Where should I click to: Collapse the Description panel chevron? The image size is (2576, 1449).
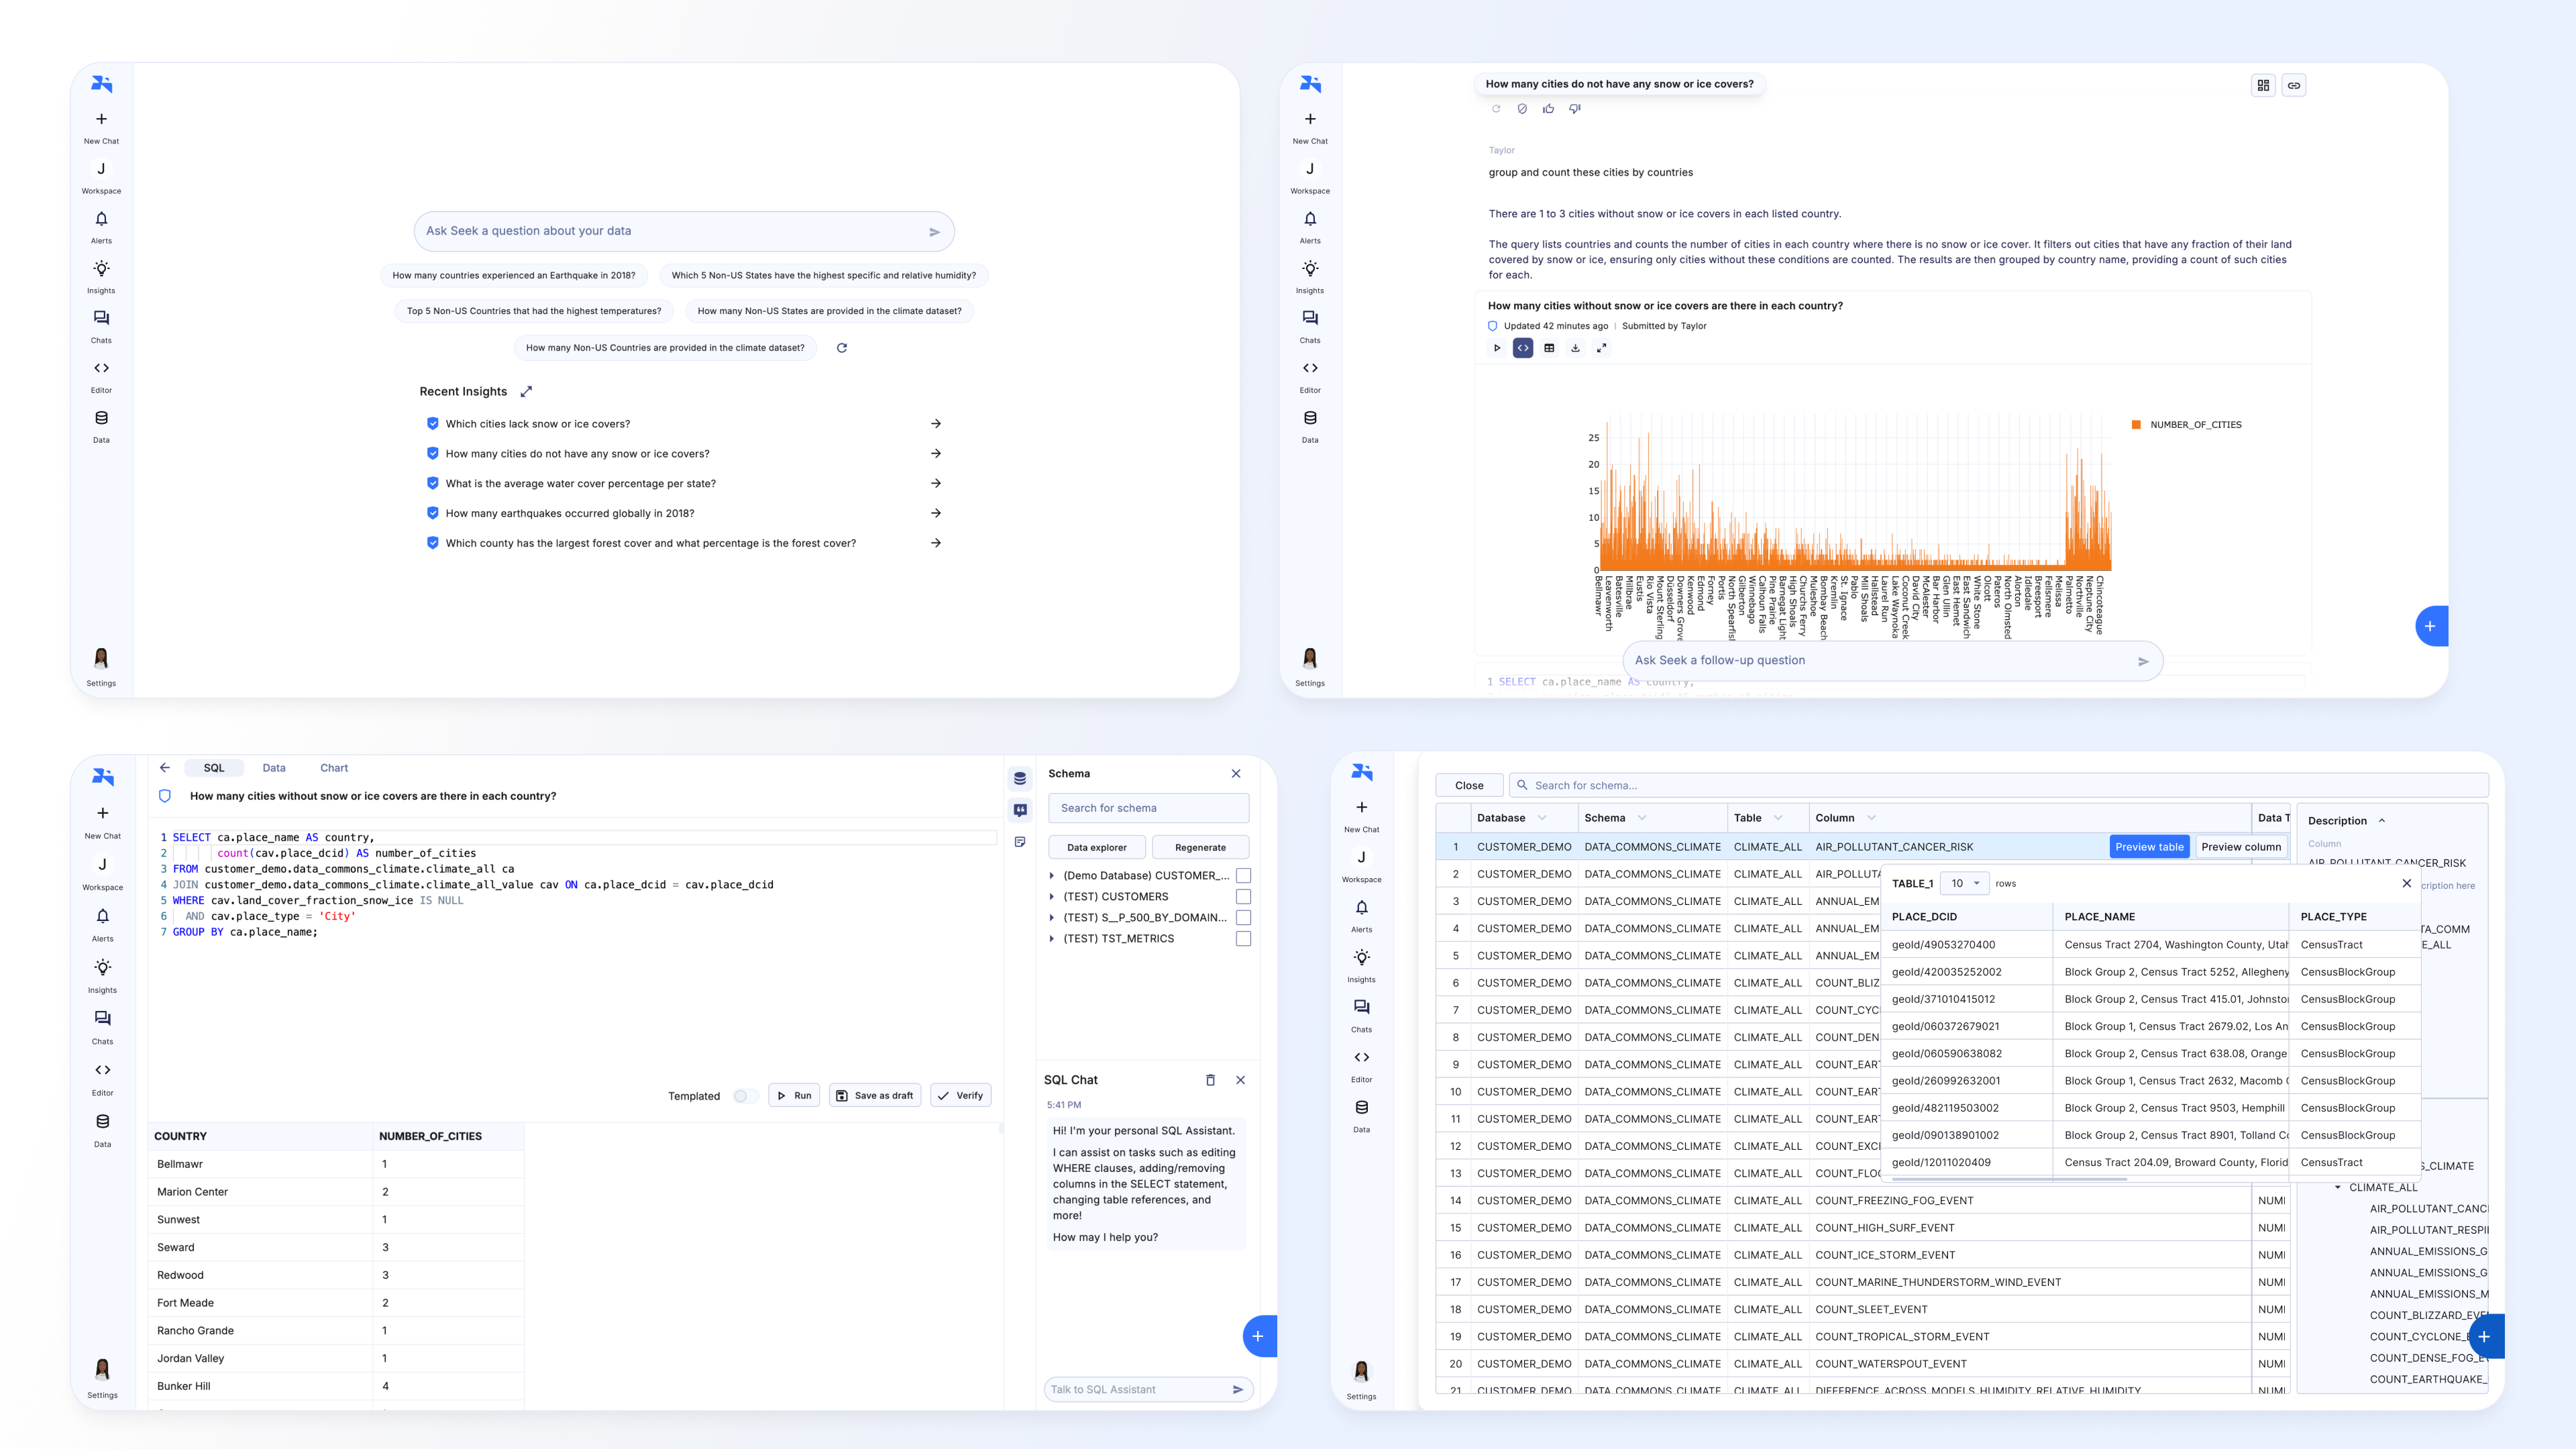click(x=2382, y=821)
